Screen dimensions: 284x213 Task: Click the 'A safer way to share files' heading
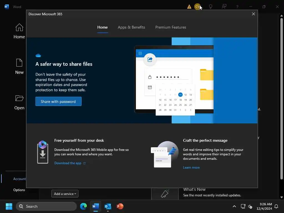[64, 64]
